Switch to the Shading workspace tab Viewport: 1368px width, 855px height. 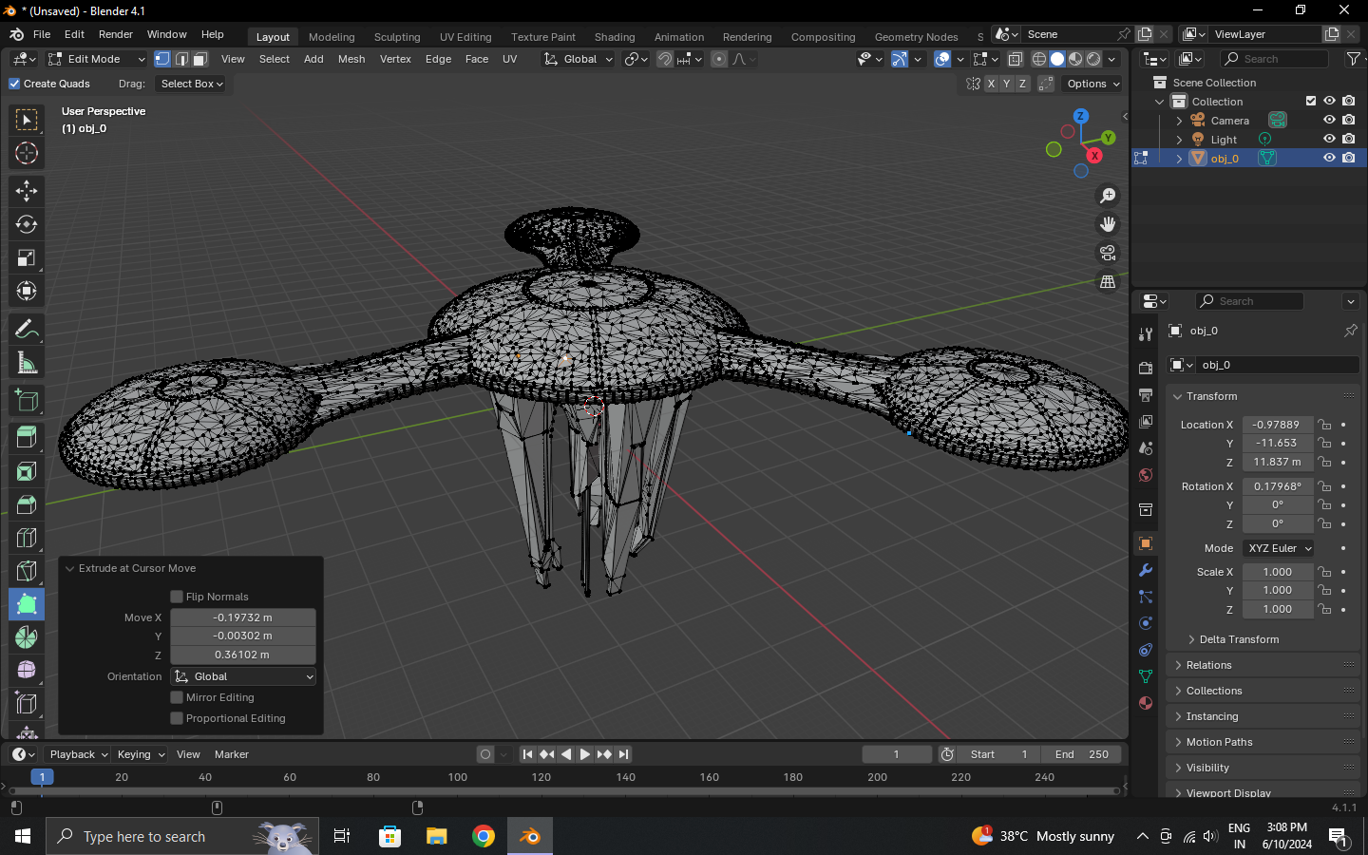click(x=615, y=37)
